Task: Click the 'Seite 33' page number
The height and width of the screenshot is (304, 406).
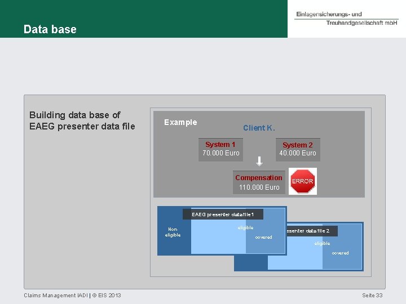Action: (372, 295)
